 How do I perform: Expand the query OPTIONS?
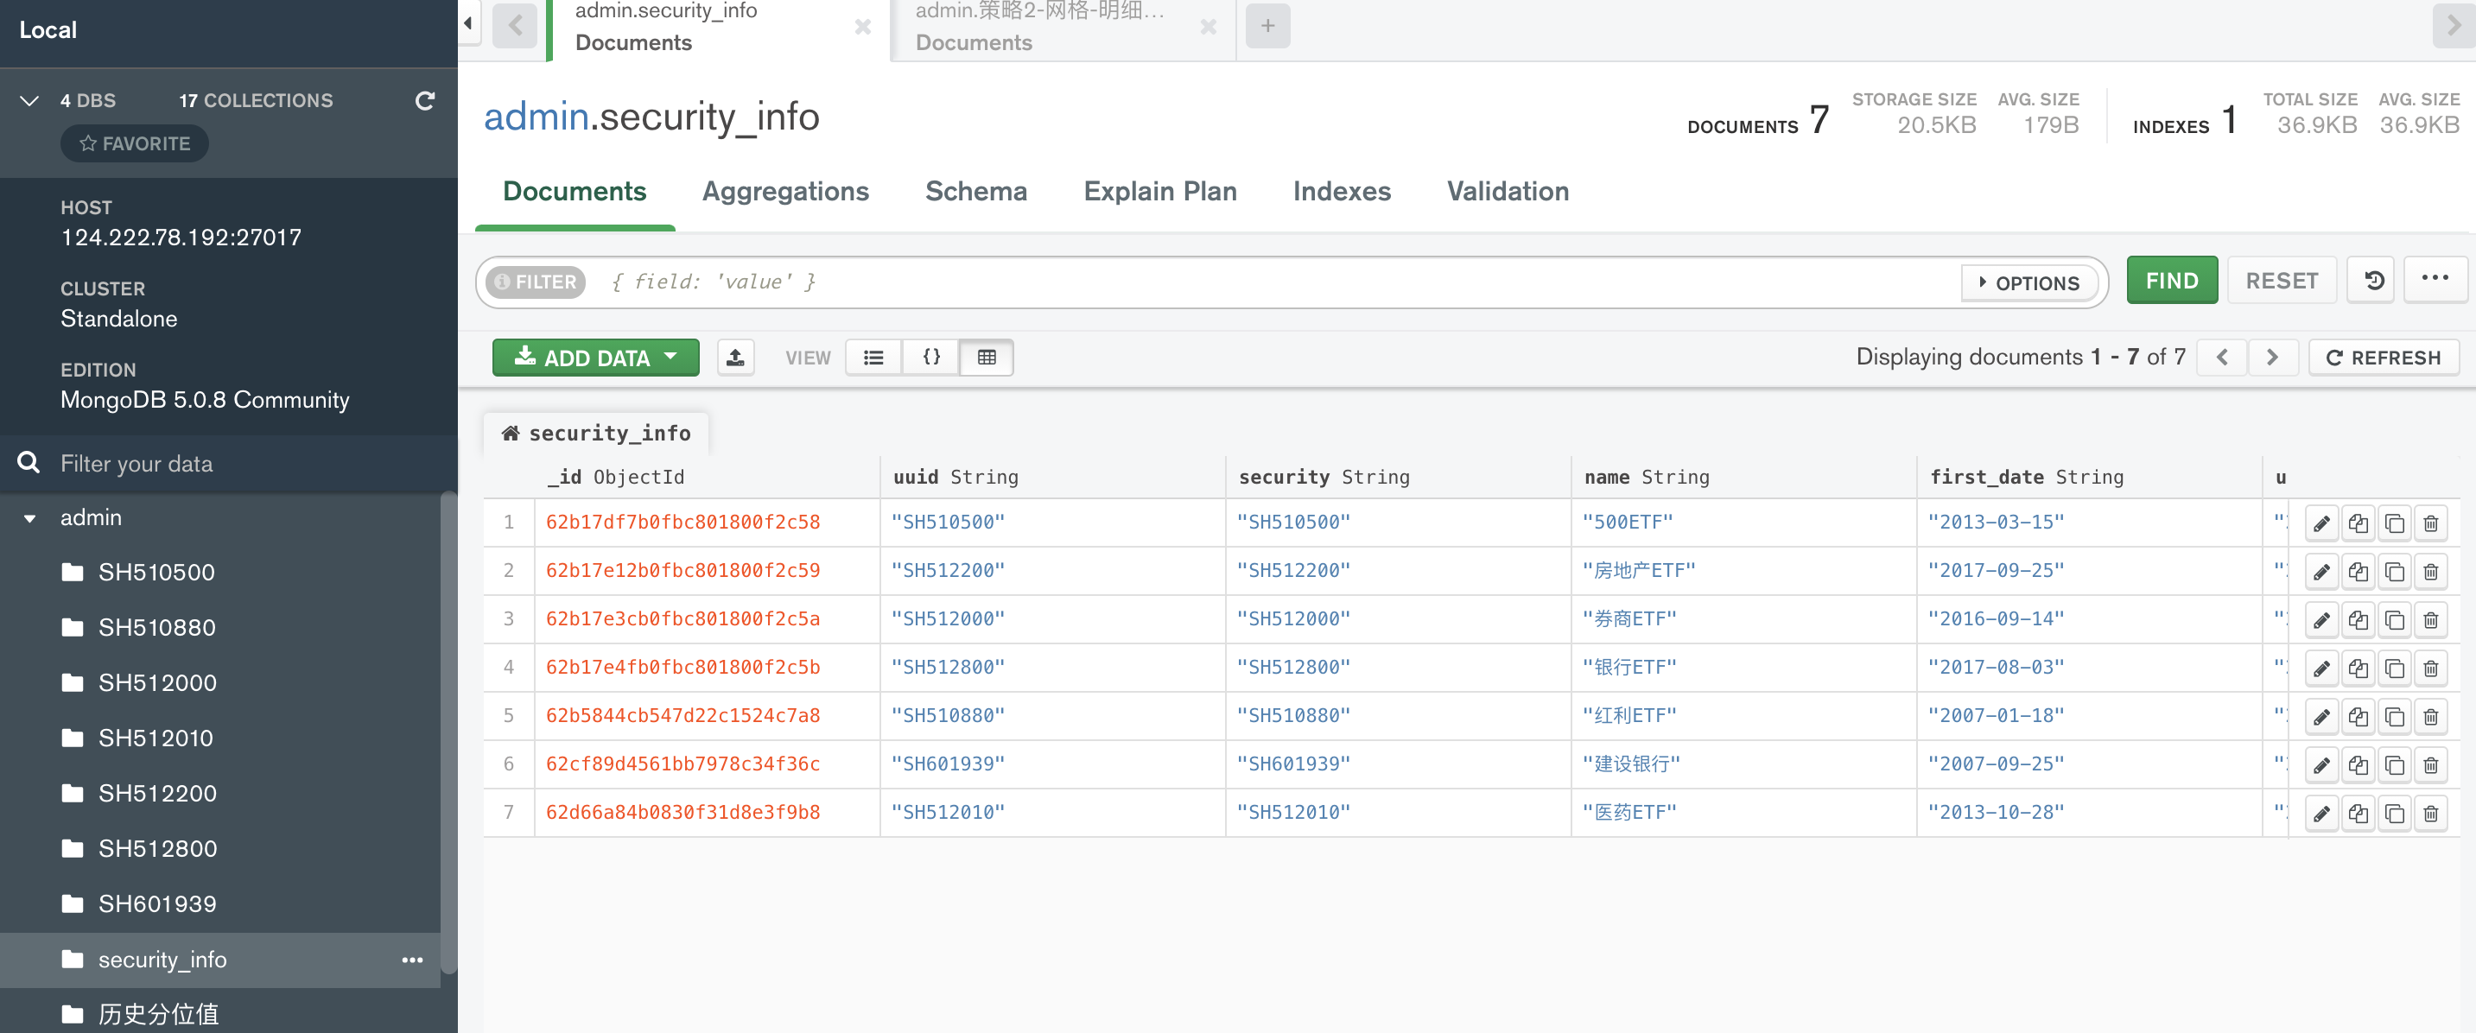tap(2029, 282)
